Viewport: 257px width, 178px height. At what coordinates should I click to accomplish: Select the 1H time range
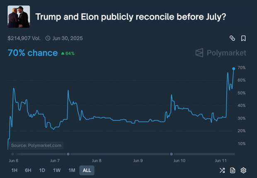(x=15, y=170)
